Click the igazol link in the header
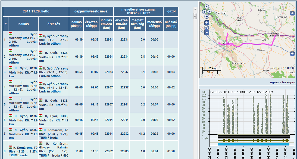 (171, 11)
